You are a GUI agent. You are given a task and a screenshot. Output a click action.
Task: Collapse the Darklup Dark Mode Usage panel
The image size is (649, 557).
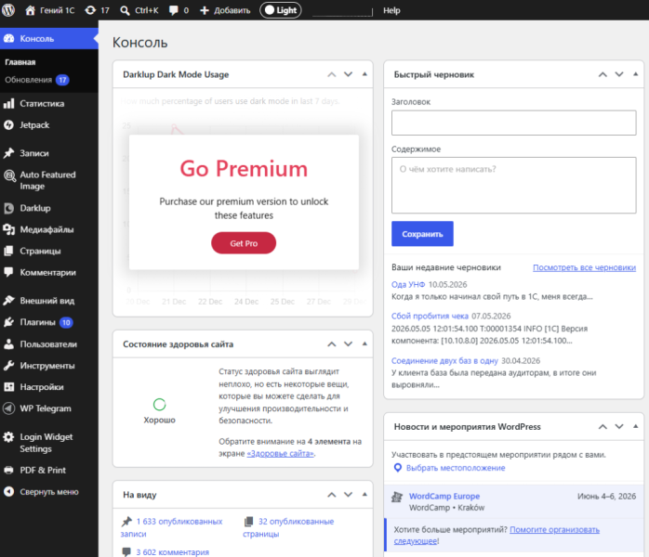(x=364, y=74)
